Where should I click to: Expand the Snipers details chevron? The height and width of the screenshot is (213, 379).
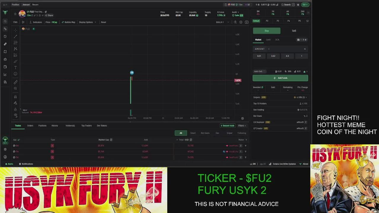click(x=306, y=97)
